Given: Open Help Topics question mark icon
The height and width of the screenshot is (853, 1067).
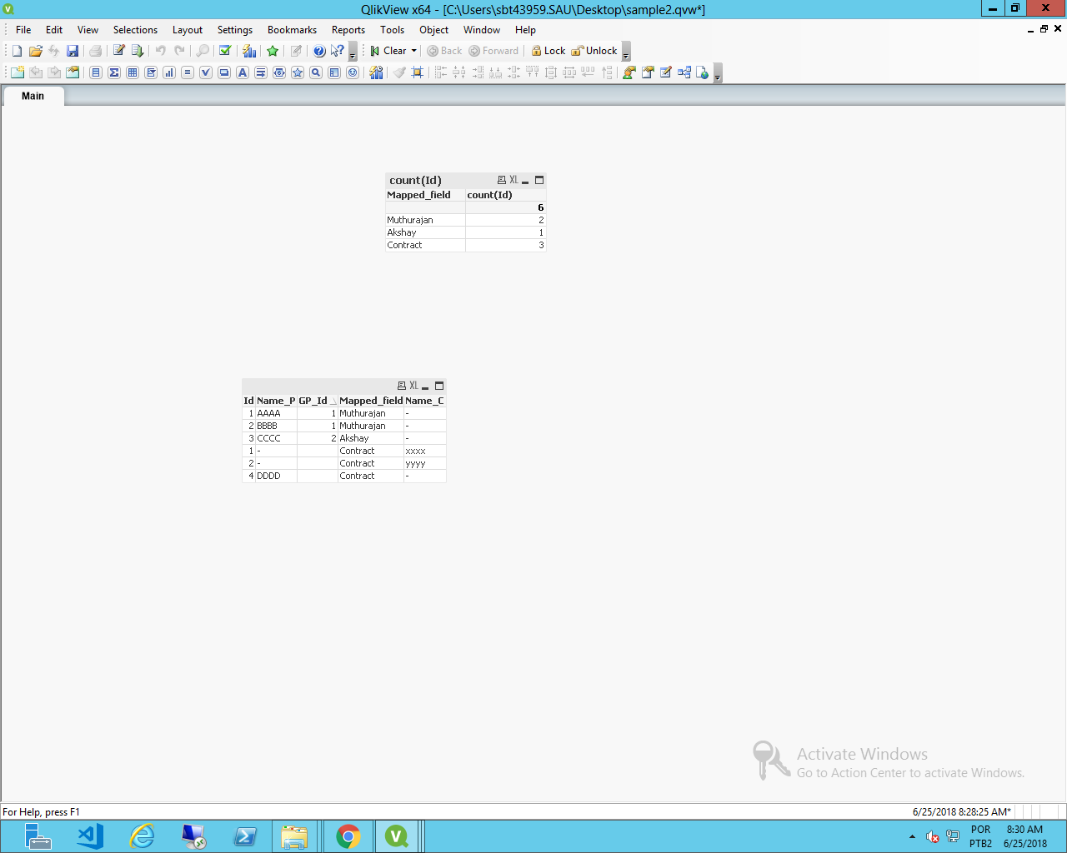Looking at the screenshot, I should (x=319, y=51).
